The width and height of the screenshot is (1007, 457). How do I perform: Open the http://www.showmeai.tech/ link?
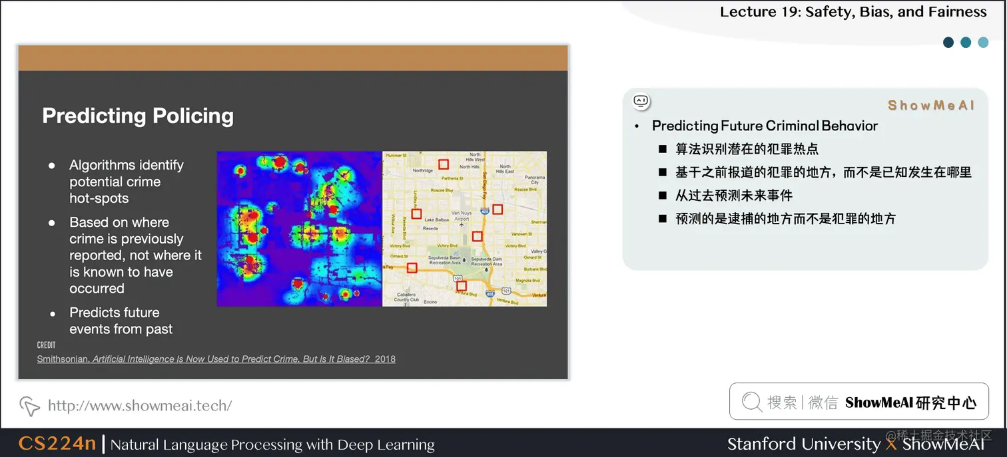coord(140,406)
